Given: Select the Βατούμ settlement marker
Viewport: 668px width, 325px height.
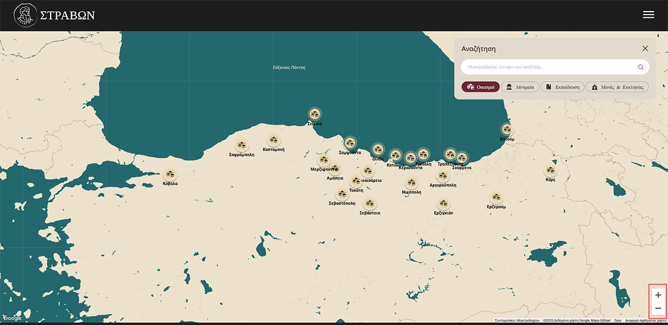Looking at the screenshot, I should point(507,129).
